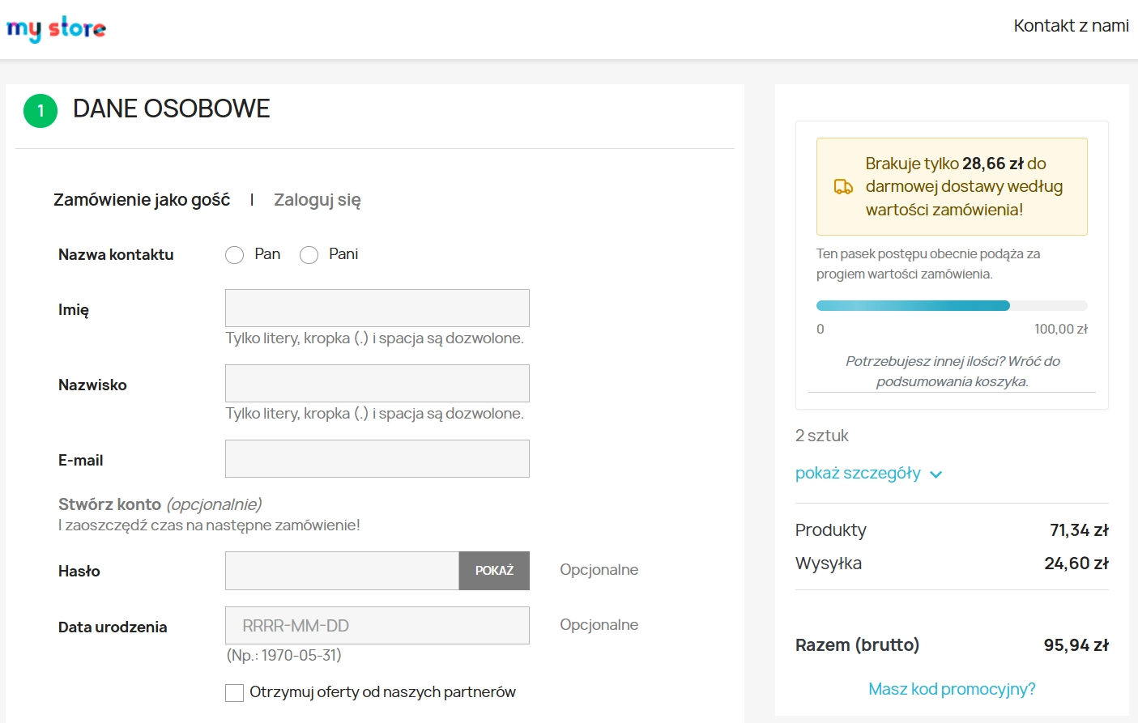
Task: Open Masz kod promocyjny link
Action: (x=952, y=688)
